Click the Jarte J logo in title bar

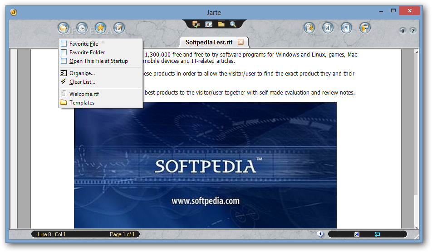[x=14, y=12]
